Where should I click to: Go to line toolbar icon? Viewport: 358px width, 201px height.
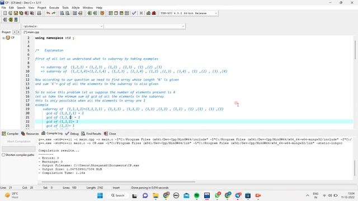point(80,13)
